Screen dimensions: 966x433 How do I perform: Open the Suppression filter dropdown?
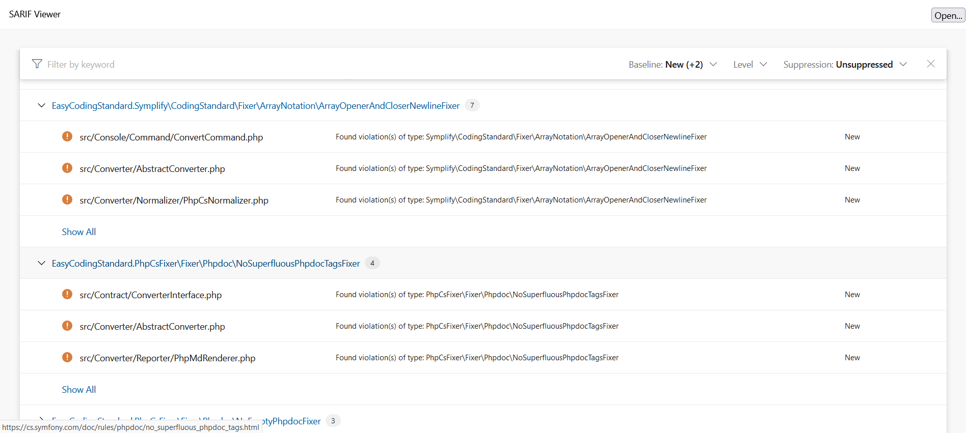(x=845, y=65)
